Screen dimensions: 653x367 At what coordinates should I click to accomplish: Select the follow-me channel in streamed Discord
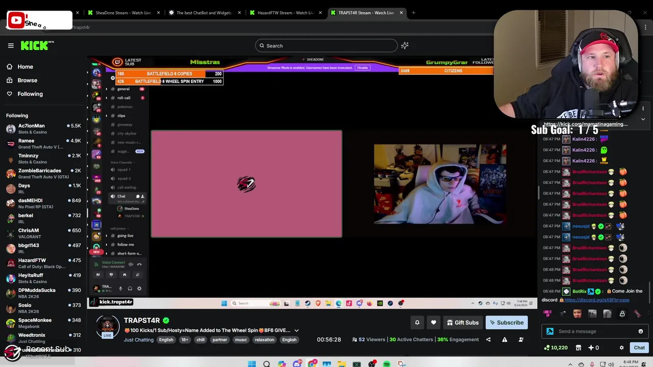(x=125, y=245)
